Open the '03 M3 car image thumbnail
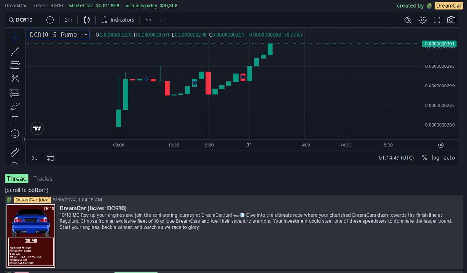 (31, 236)
